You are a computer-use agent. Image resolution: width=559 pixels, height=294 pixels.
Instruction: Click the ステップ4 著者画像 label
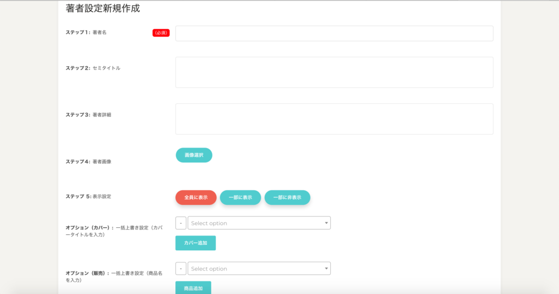coord(88,162)
